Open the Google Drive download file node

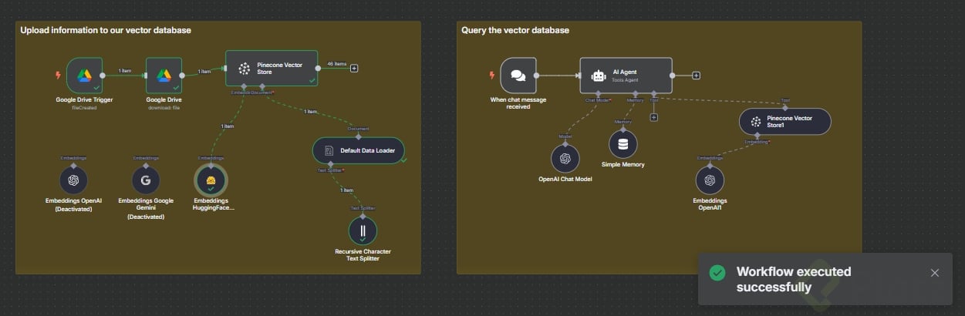[x=164, y=75]
